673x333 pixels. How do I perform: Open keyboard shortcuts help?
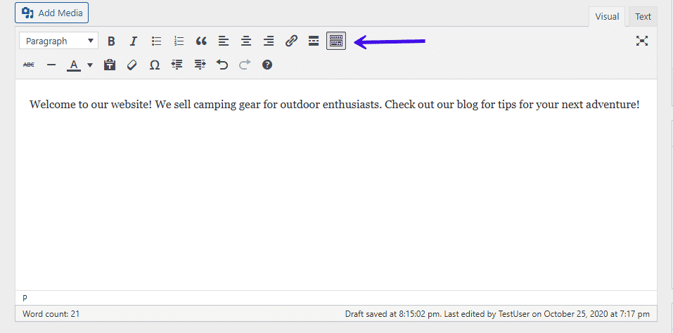tap(267, 65)
